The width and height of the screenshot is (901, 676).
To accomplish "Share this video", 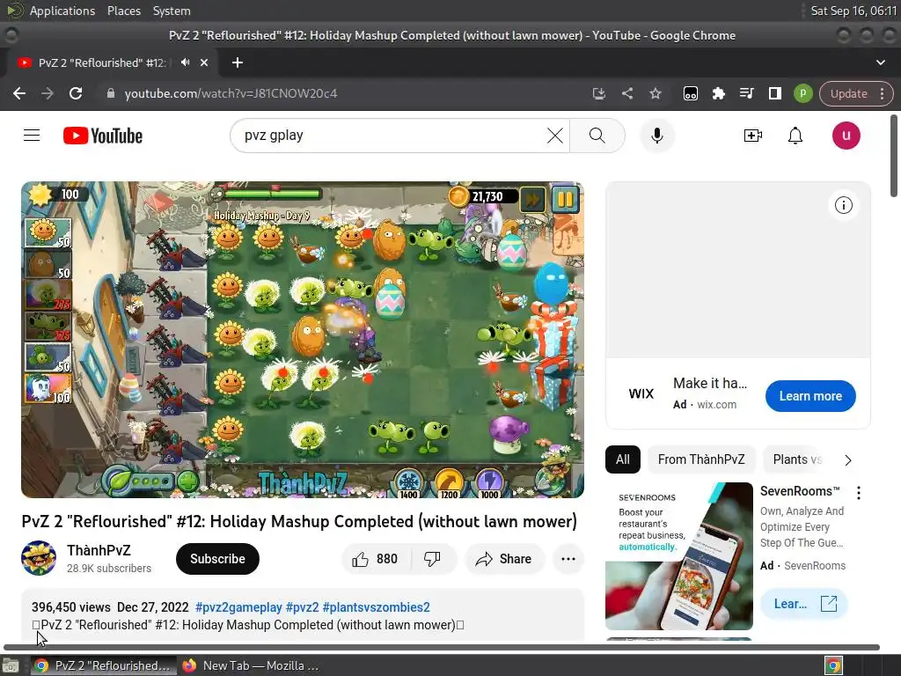I will (504, 559).
